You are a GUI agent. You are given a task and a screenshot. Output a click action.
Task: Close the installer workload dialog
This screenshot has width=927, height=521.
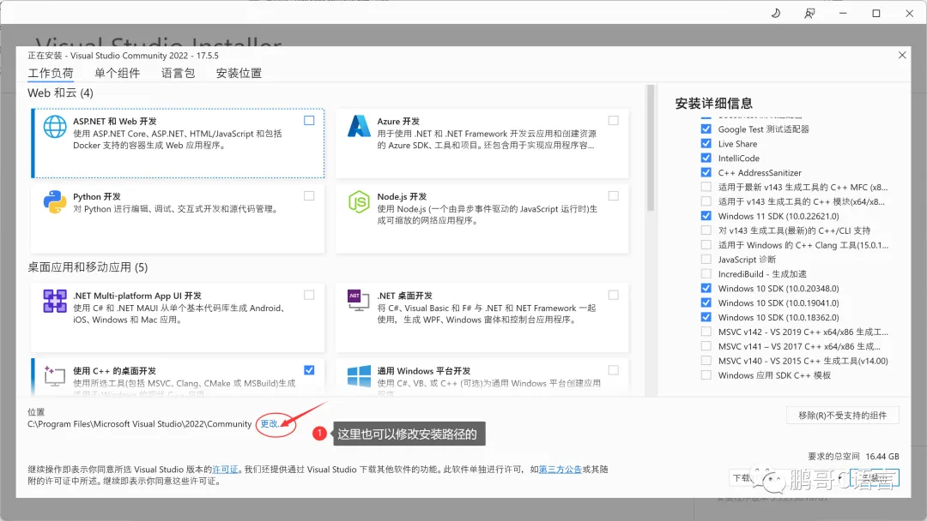[901, 55]
